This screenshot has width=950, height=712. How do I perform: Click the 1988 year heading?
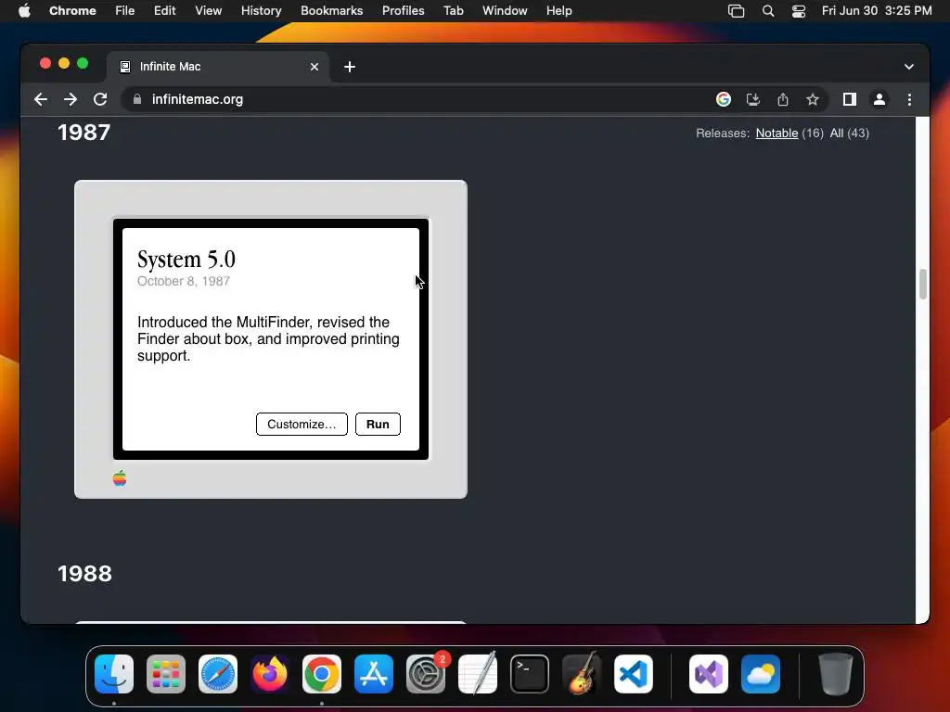(84, 573)
